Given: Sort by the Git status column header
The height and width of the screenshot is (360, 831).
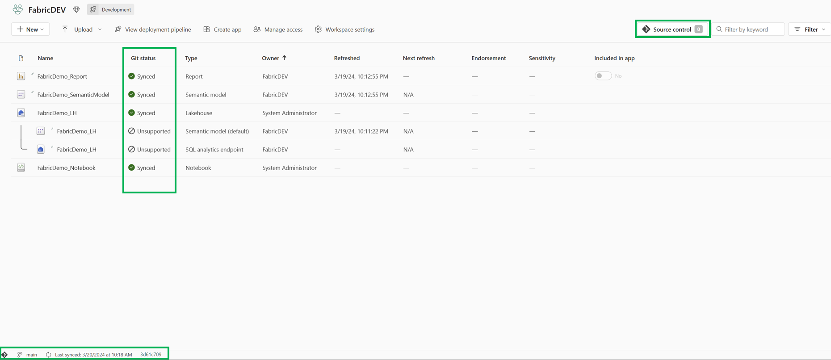Looking at the screenshot, I should click(143, 58).
